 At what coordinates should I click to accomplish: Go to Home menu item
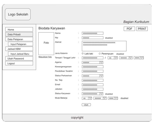(19, 29)
